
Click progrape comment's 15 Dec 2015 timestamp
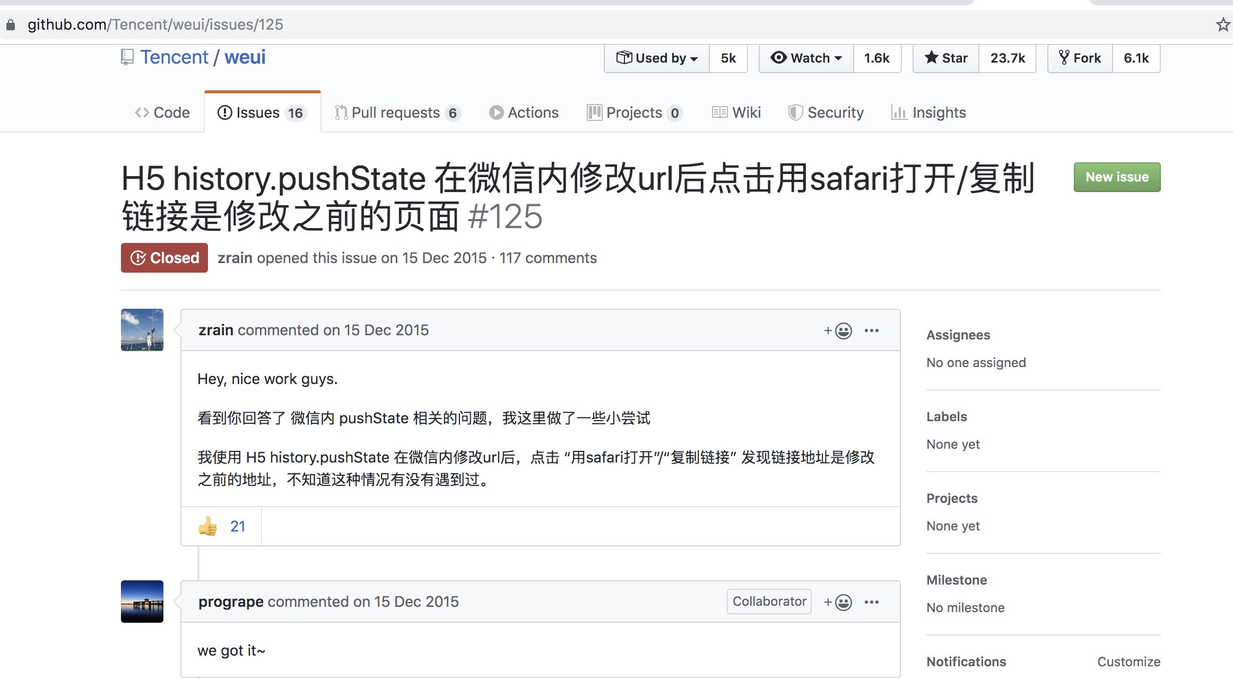416,602
